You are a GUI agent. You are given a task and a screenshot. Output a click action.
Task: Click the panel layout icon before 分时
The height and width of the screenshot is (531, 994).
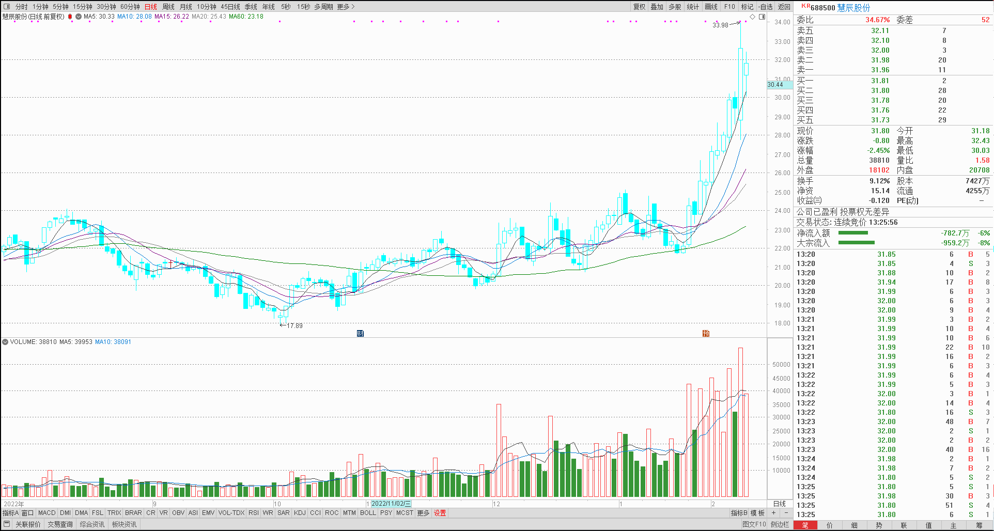pyautogui.click(x=7, y=7)
